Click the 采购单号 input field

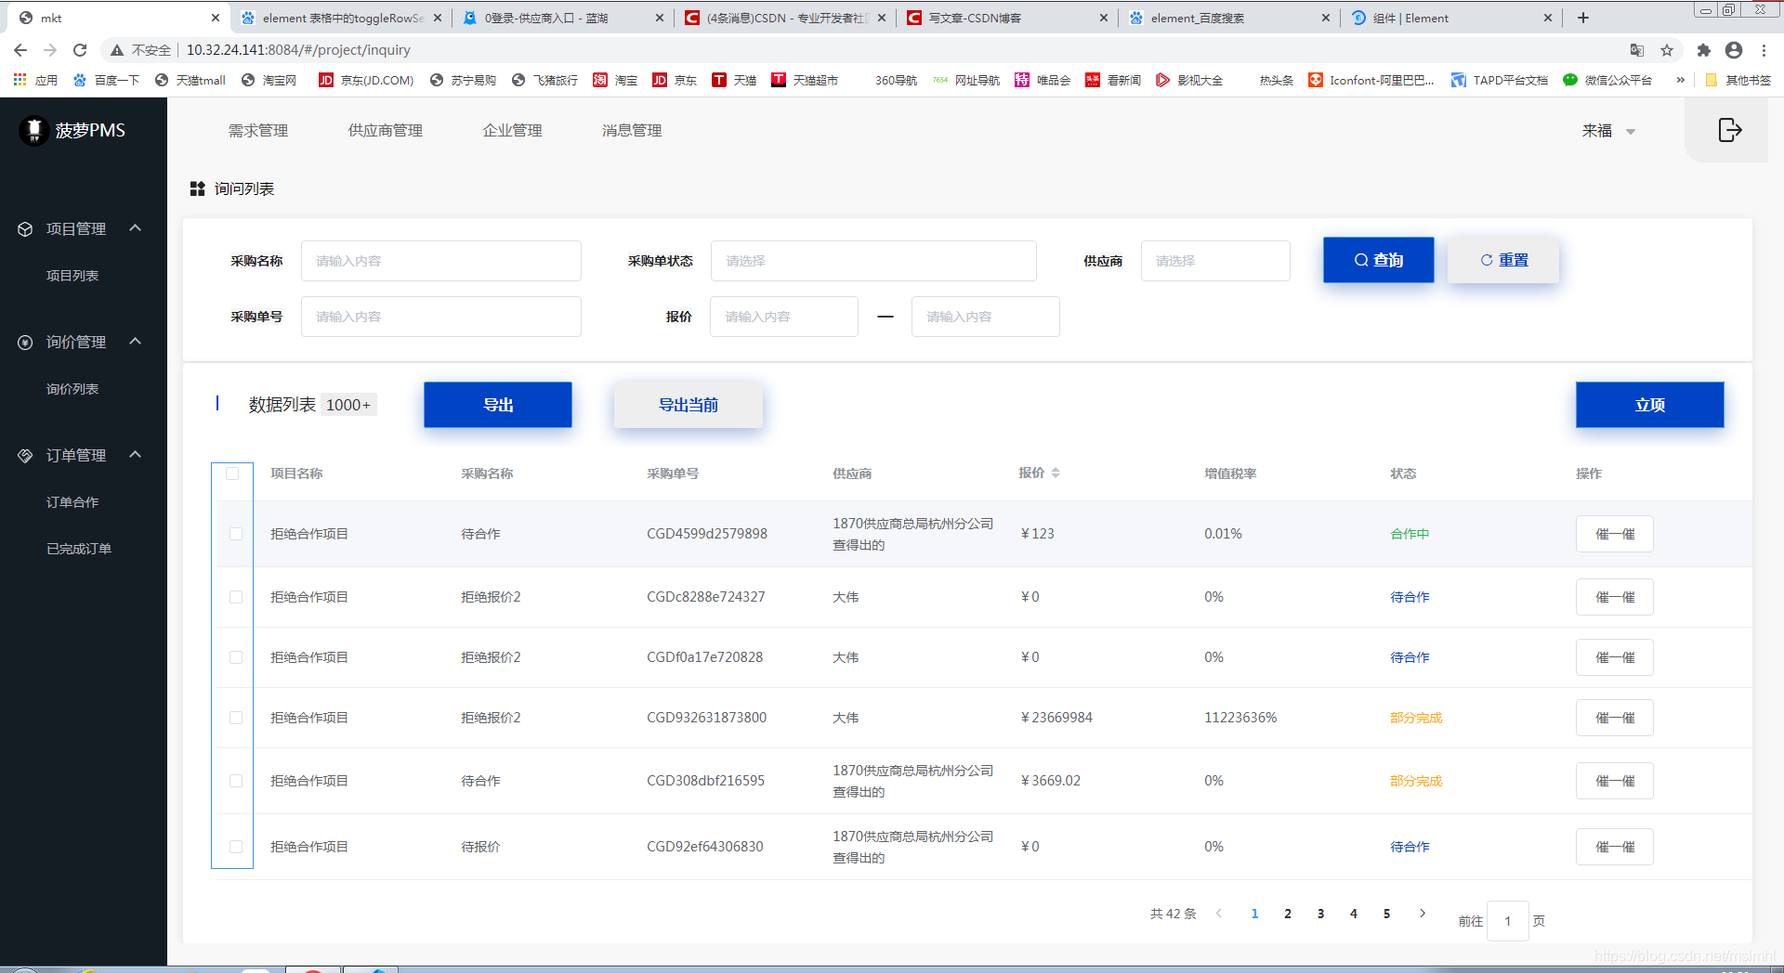point(441,317)
